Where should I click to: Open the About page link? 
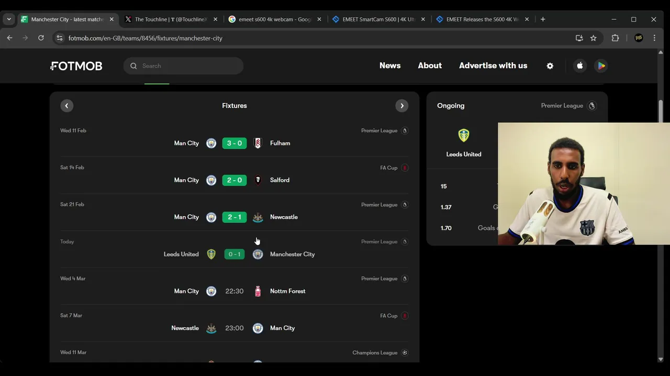tap(430, 66)
